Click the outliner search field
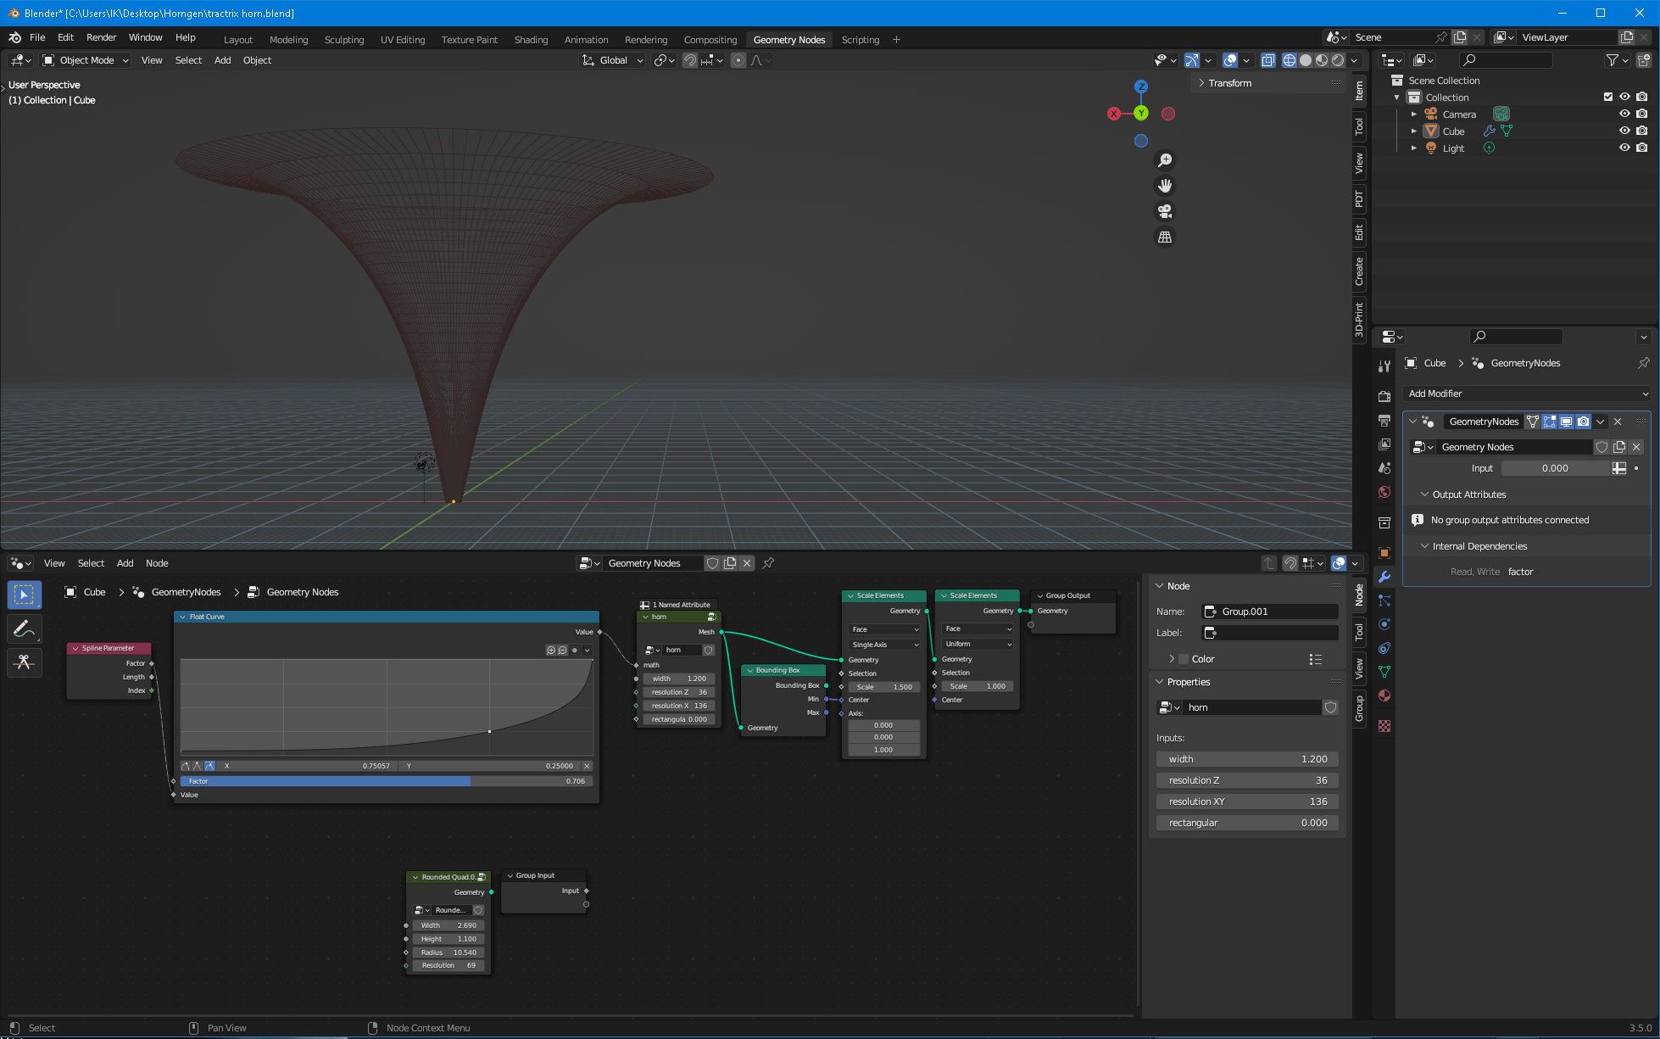Viewport: 1660px width, 1039px height. point(1506,60)
